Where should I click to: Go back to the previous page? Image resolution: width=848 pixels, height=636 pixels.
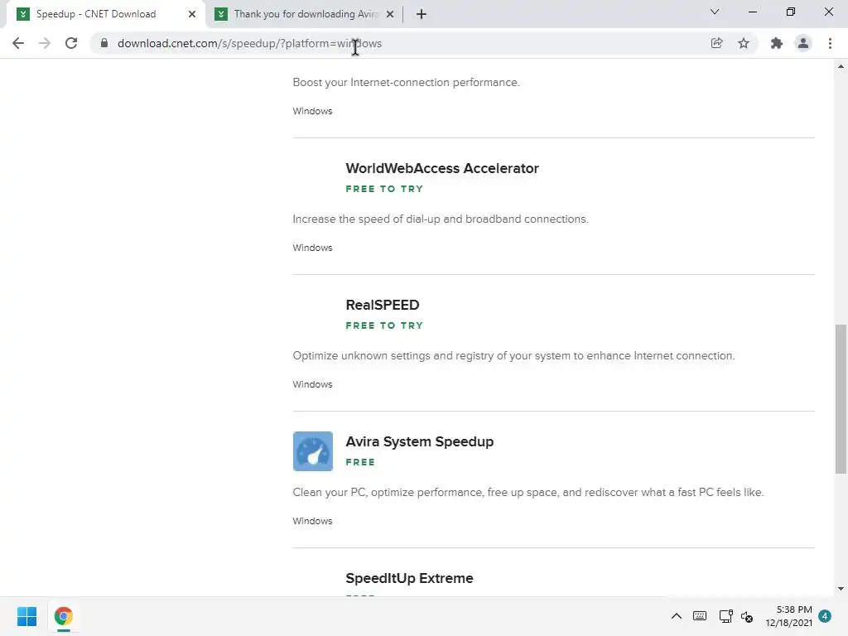point(18,43)
